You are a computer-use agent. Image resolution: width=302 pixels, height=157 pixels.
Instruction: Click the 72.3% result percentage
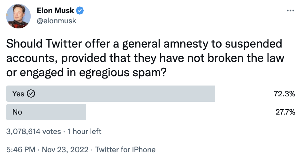(284, 94)
